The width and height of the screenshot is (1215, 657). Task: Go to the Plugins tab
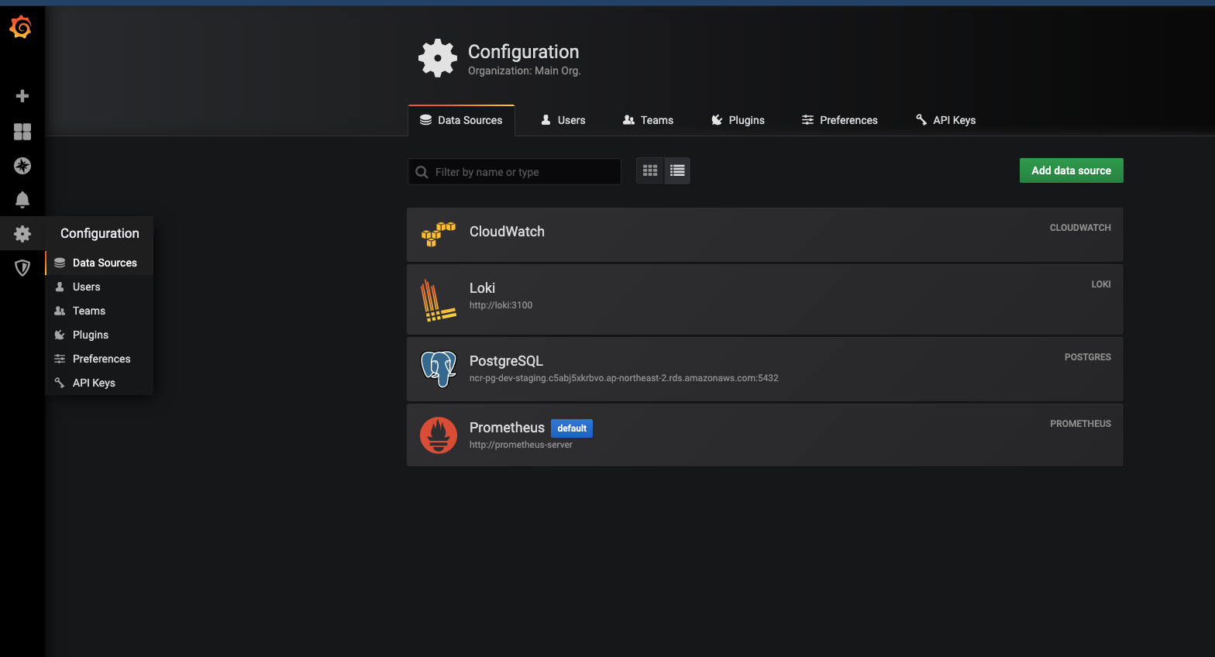point(738,120)
